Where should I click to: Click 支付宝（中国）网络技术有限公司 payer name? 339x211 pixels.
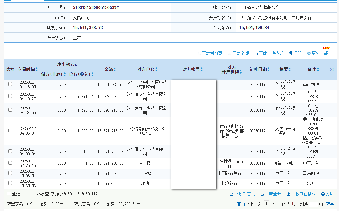(147, 84)
